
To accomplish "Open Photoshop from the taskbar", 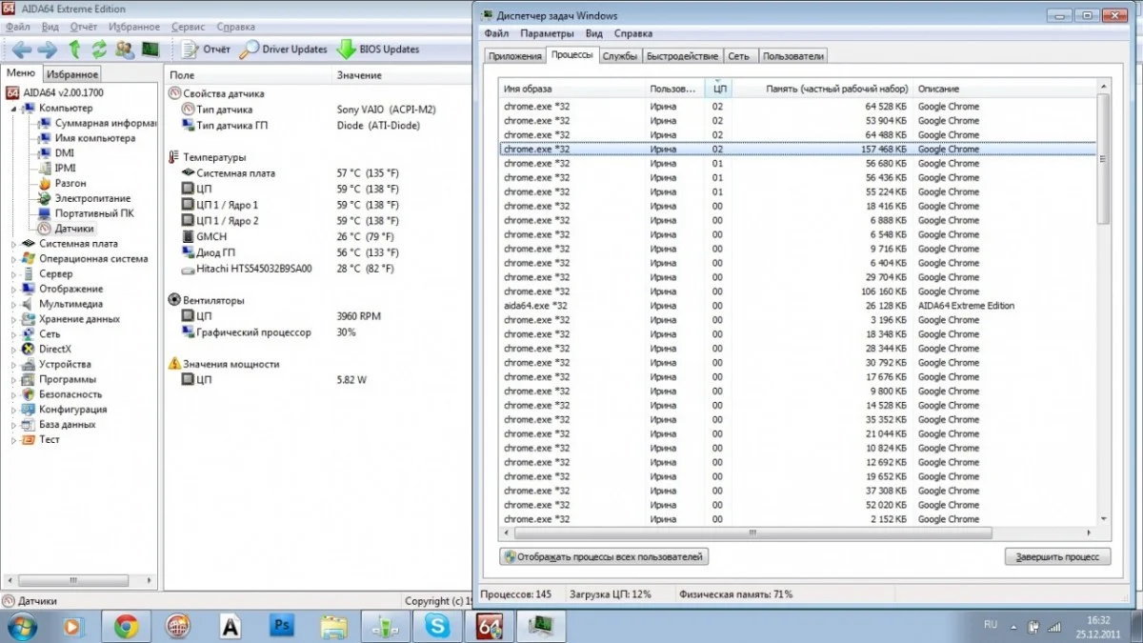I will [x=282, y=626].
